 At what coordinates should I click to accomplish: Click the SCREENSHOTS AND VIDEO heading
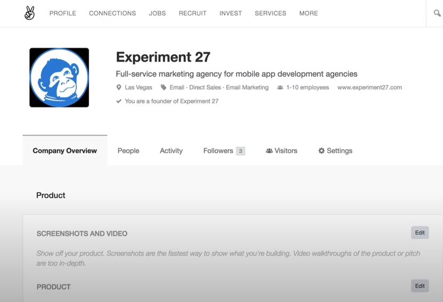82,233
